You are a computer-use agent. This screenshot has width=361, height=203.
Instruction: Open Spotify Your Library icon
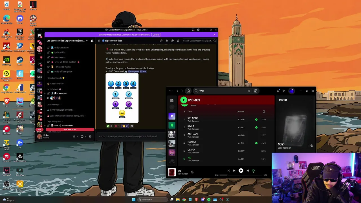pyautogui.click(x=172, y=100)
